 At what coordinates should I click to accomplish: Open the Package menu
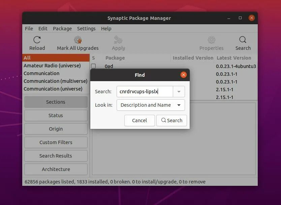[62, 29]
